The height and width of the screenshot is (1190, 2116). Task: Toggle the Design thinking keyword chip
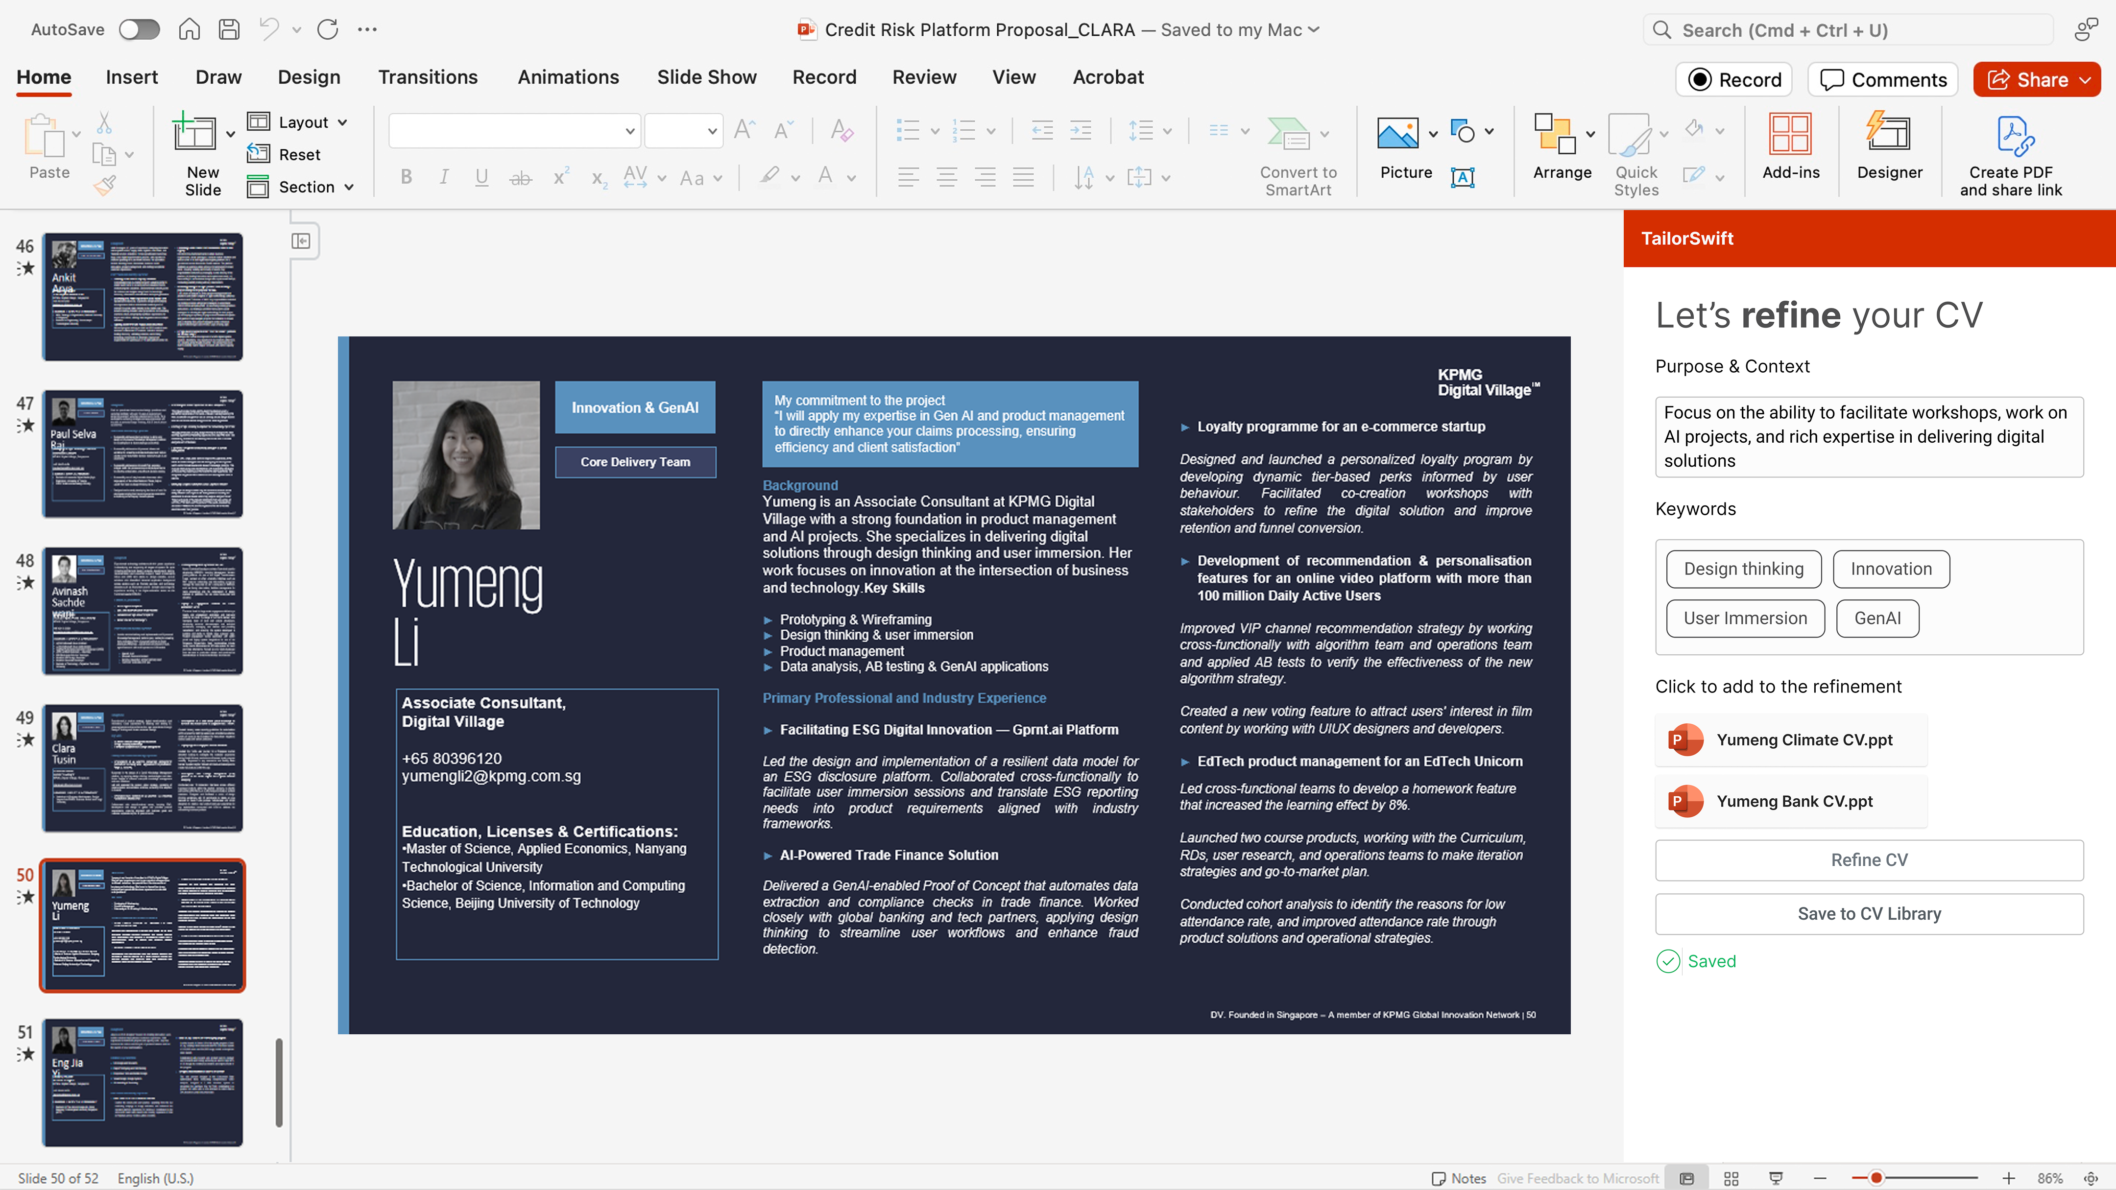1743,569
